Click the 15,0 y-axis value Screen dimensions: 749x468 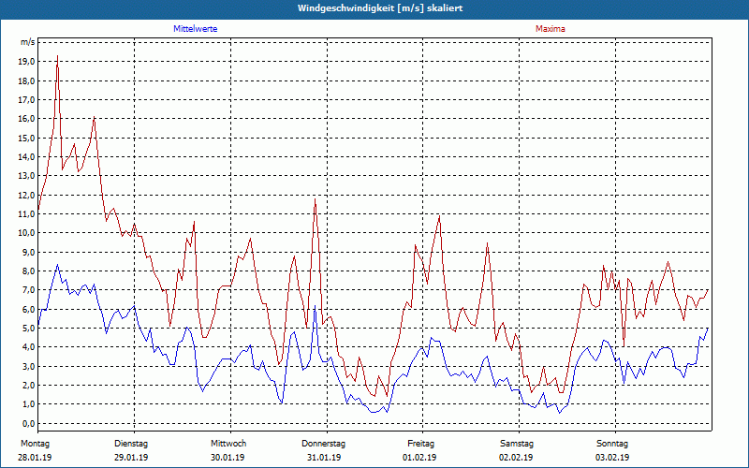tap(26, 138)
